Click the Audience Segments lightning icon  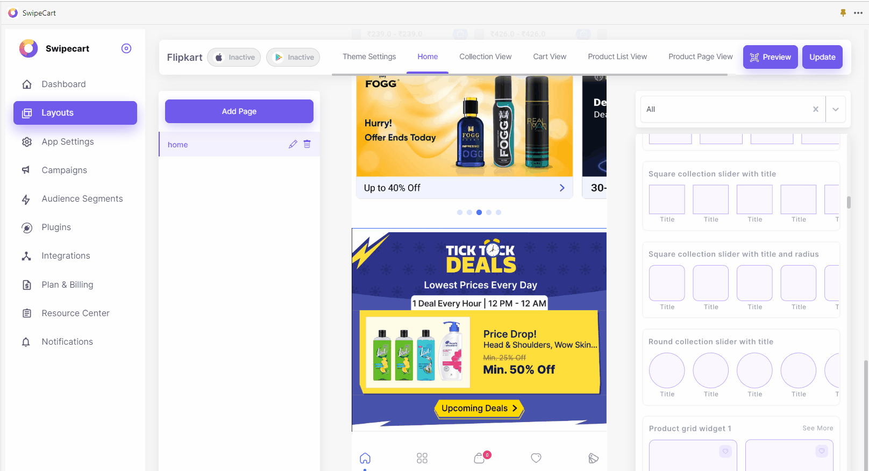click(26, 199)
